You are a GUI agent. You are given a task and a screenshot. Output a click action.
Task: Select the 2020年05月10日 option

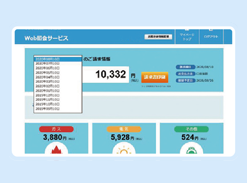[x=58, y=73]
